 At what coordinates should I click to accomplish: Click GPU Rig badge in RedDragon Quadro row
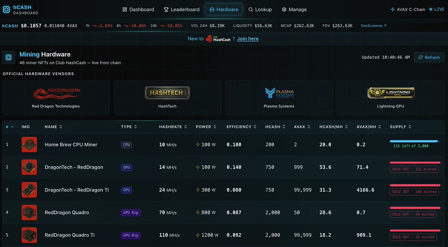click(131, 213)
